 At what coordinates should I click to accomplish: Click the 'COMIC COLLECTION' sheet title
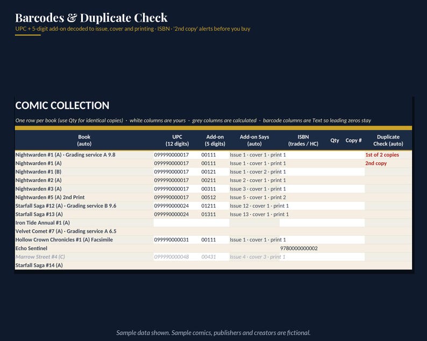coord(62,105)
